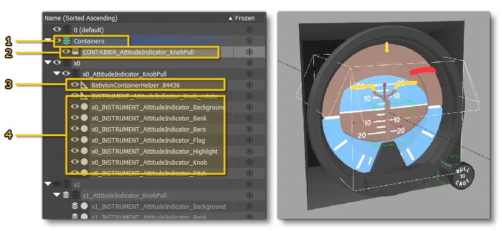Click the sphere icon of x0_INSTRUMENT_AttitudeIndicator_Knob

click(x=84, y=162)
